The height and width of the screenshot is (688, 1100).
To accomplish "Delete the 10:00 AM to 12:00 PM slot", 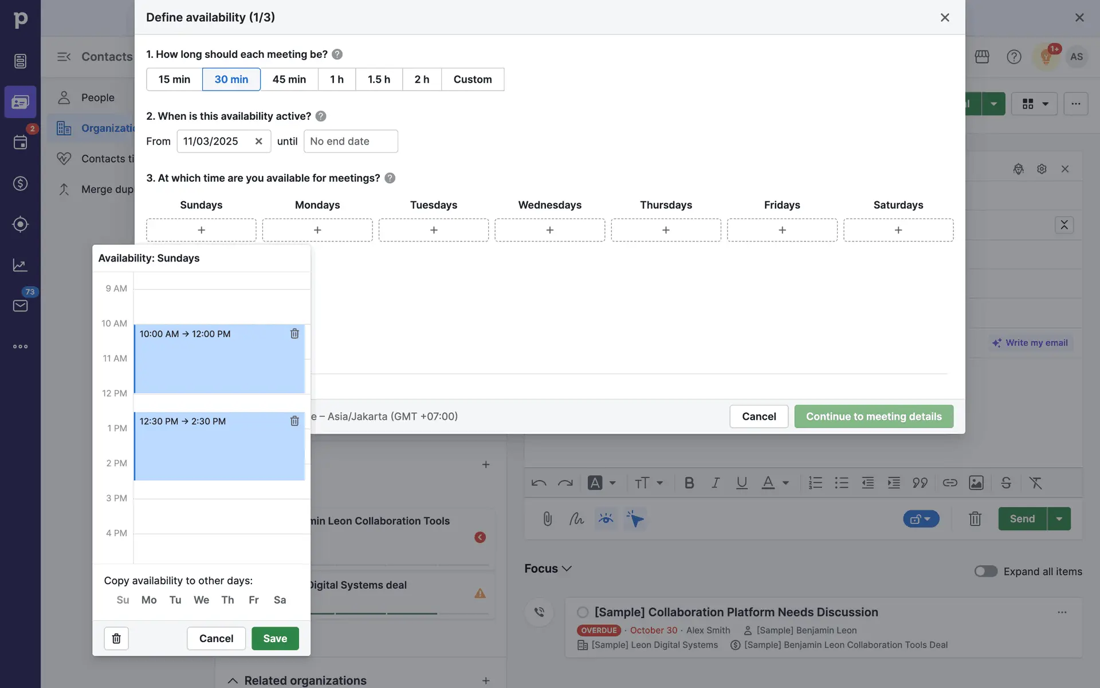I will click(294, 334).
